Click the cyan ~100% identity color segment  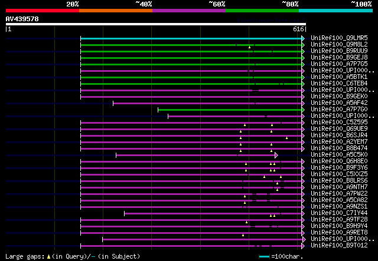[x=336, y=11]
